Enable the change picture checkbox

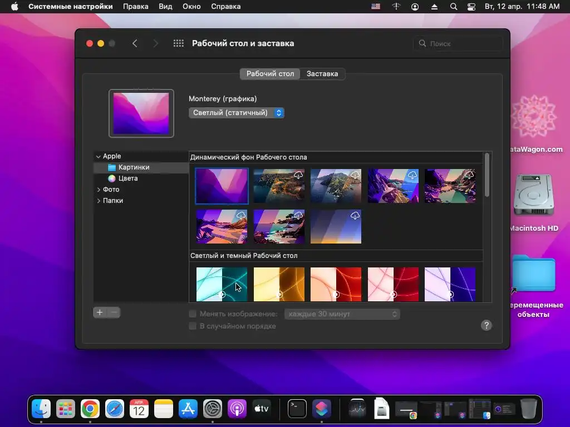(x=193, y=314)
